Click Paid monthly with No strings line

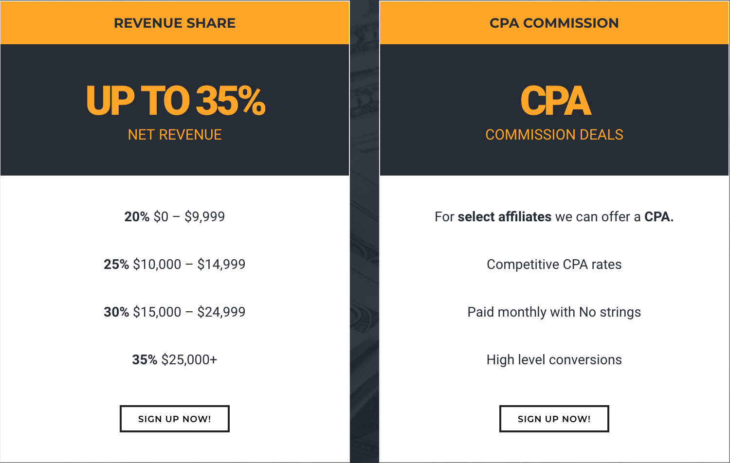(554, 312)
